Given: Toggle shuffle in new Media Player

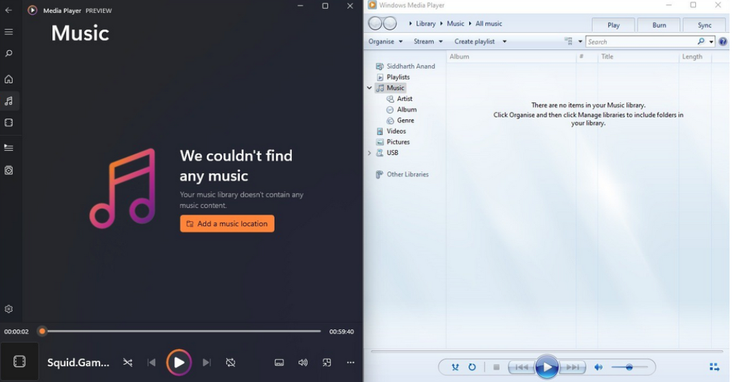Looking at the screenshot, I should (x=128, y=362).
